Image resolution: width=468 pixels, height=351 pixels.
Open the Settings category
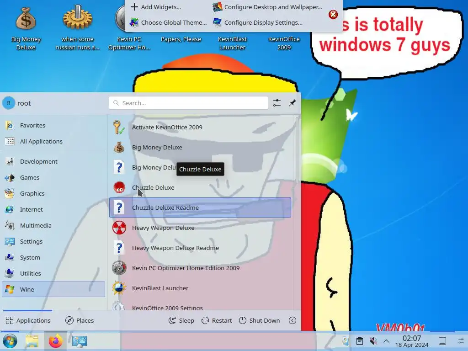pos(53,241)
